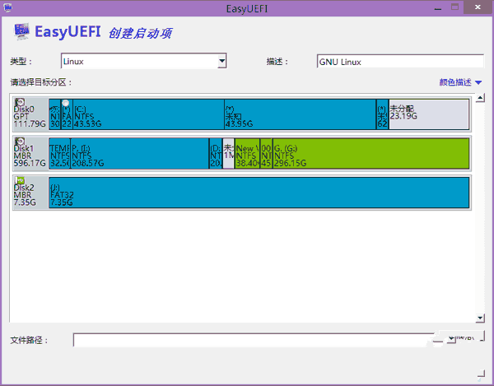
Task: Select the (D:) NTFS partition on Disk1
Action: tap(216, 154)
